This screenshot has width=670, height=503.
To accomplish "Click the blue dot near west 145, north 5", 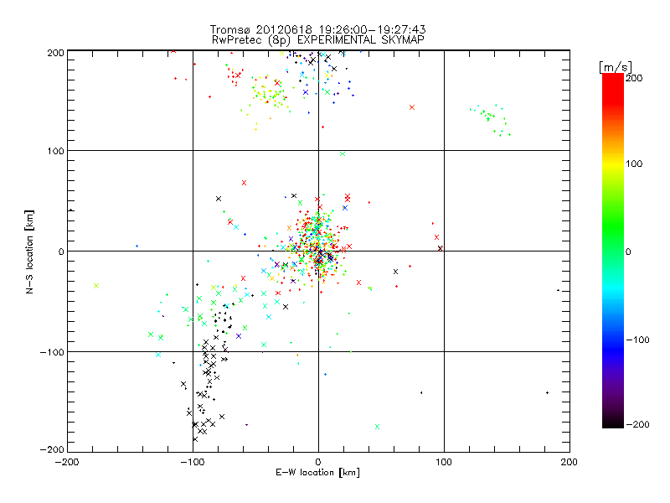I will (137, 246).
